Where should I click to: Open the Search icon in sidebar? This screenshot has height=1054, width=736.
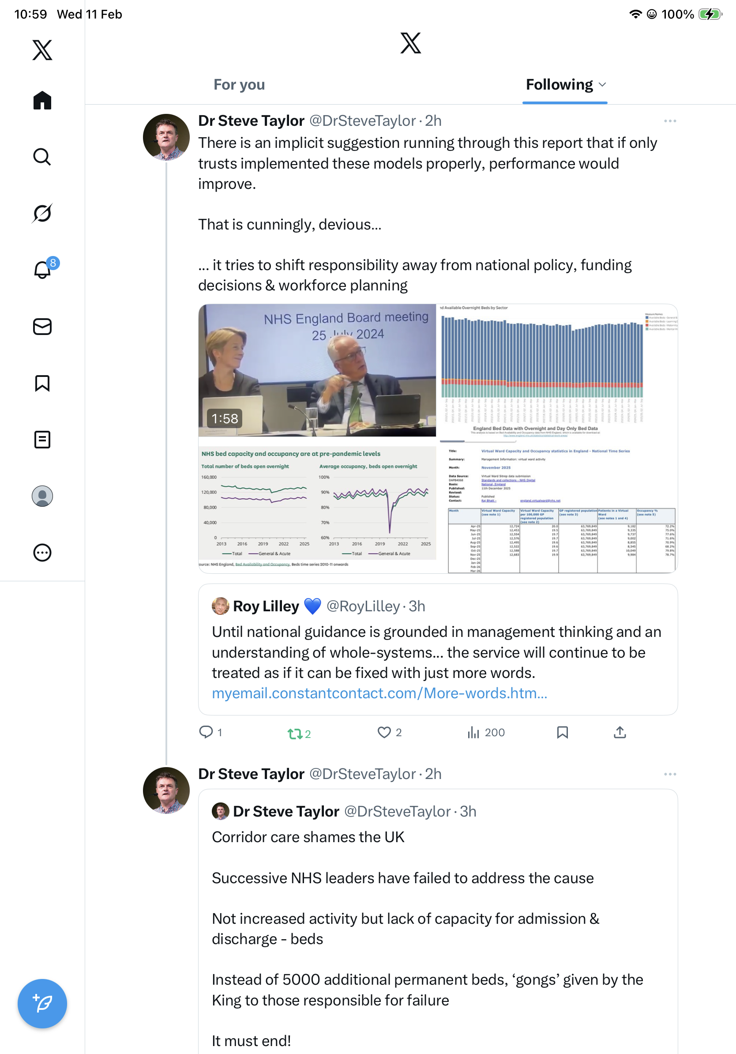(x=42, y=157)
